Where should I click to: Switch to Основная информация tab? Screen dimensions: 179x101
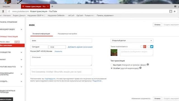pos(41,34)
